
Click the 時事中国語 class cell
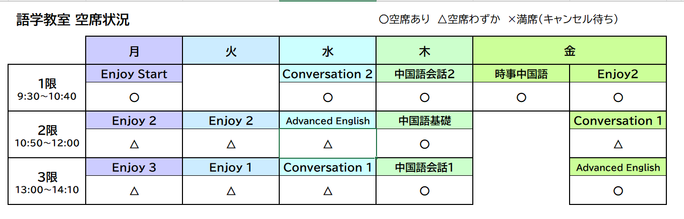pyautogui.click(x=521, y=74)
